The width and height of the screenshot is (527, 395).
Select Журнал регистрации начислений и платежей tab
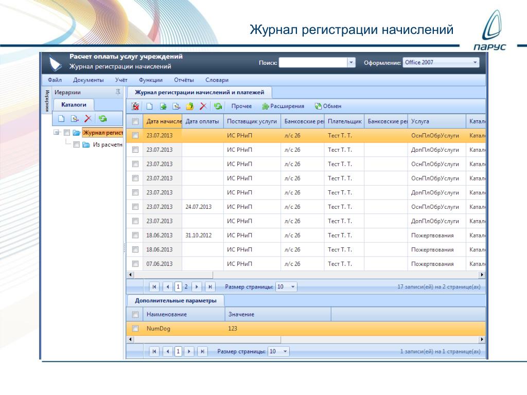pos(199,93)
